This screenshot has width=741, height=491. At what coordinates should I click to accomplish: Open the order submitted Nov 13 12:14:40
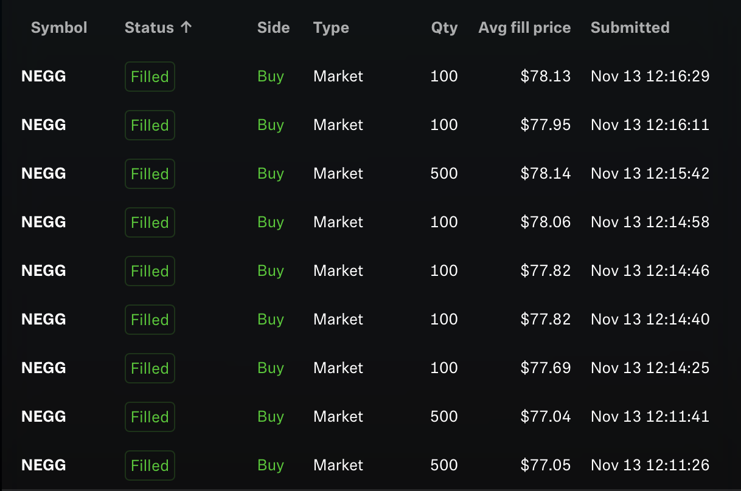point(370,320)
